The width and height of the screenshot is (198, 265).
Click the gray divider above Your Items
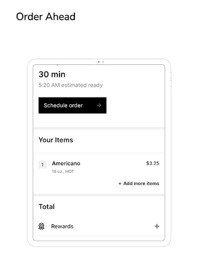point(99,128)
